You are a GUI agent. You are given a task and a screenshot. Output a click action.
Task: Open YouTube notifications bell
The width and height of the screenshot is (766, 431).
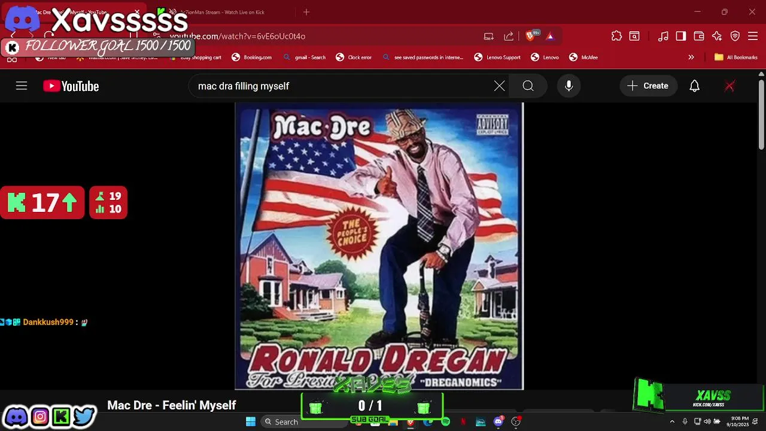click(x=694, y=86)
